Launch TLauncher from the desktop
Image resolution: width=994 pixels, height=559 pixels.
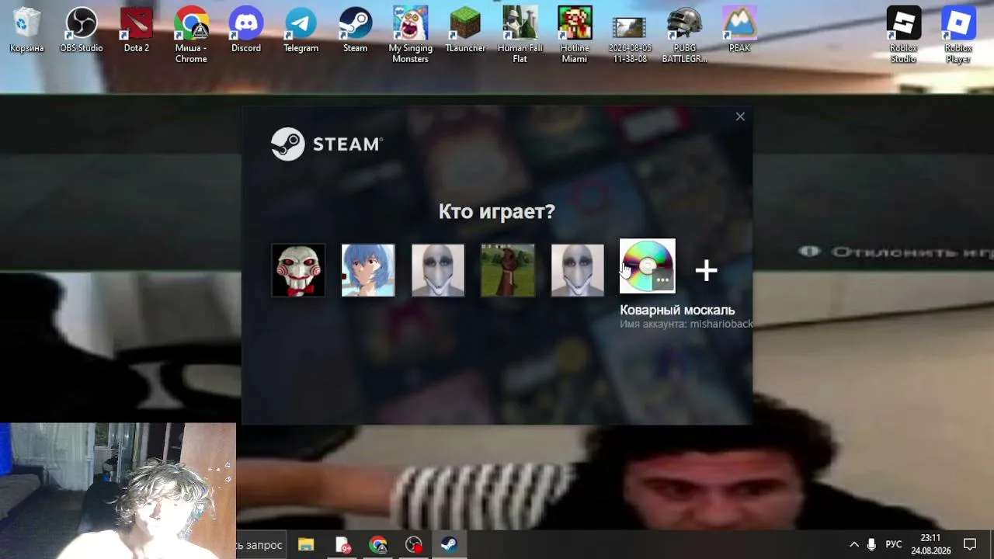tap(465, 30)
